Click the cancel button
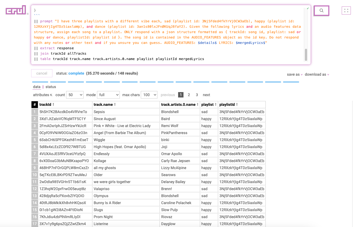The height and width of the screenshot is (227, 353). tap(42, 73)
